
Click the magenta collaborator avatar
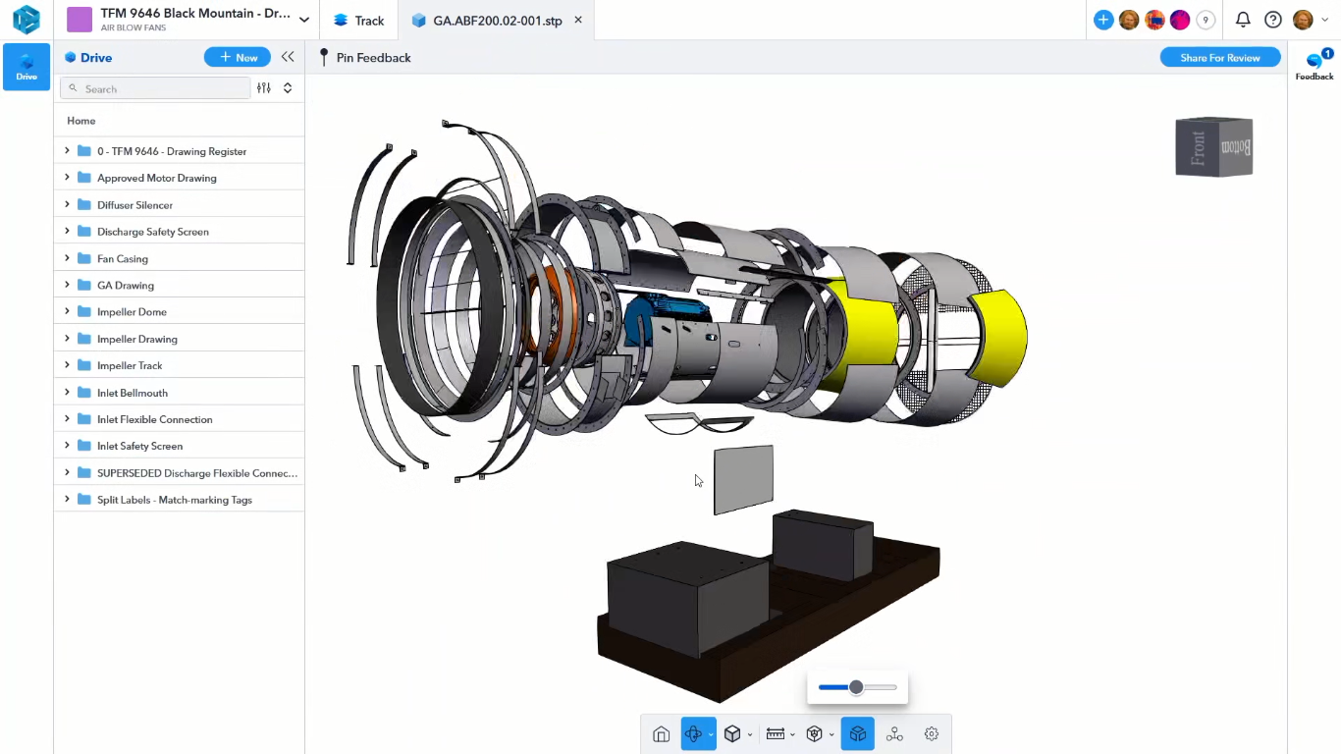pos(1180,20)
